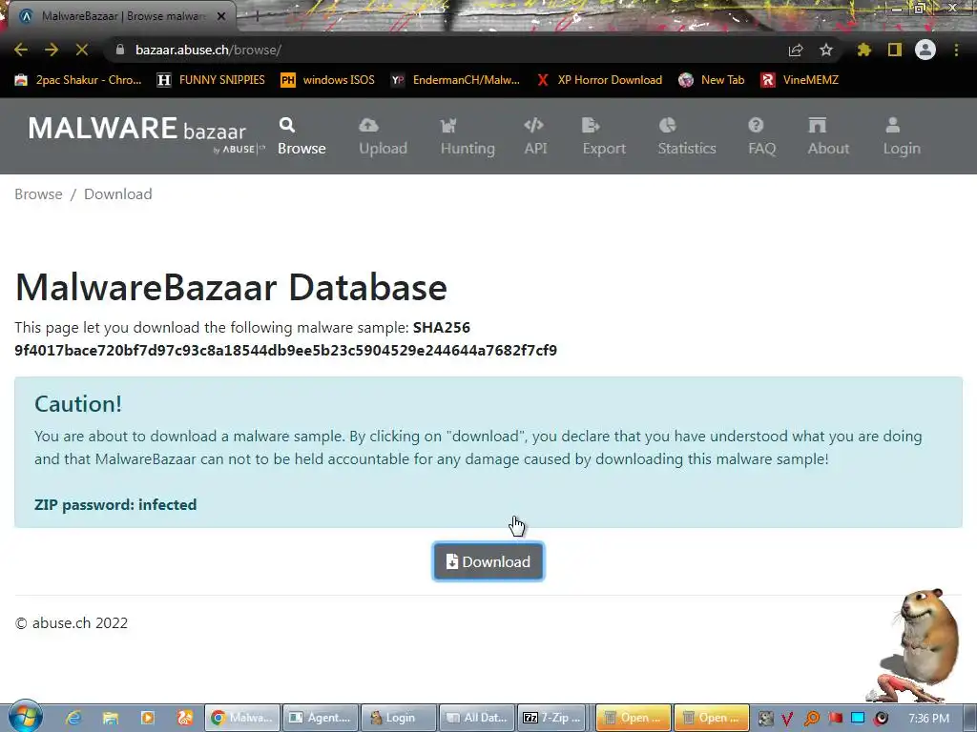Click the red V tray icon

coord(787,719)
